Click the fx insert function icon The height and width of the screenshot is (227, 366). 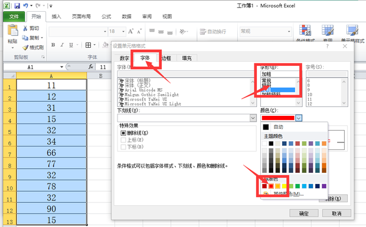(x=91, y=67)
